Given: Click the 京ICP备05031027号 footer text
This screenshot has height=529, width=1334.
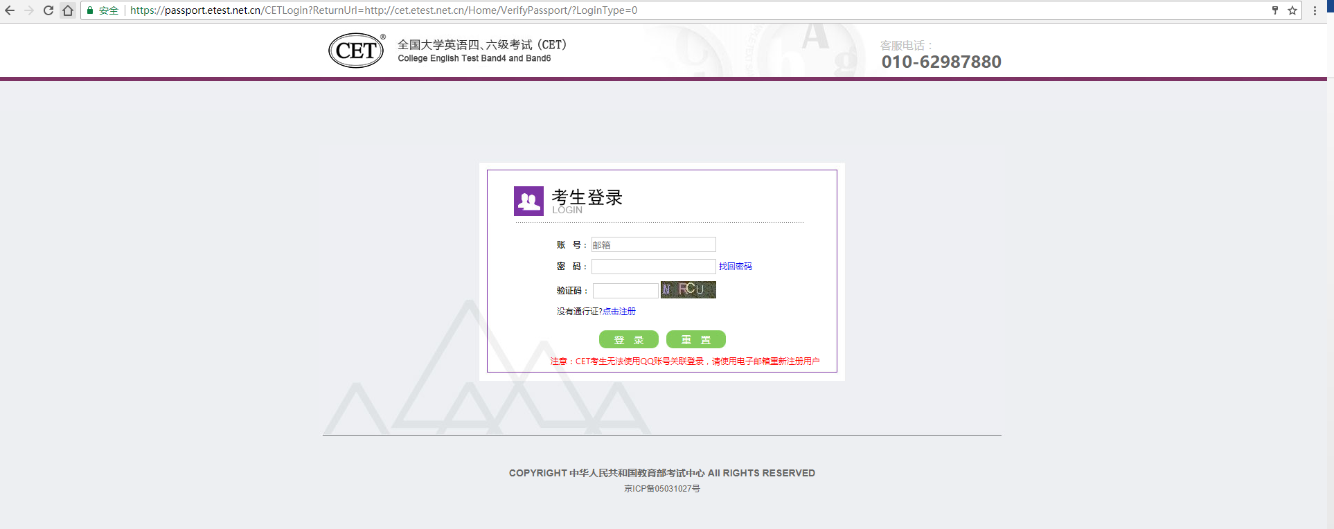Looking at the screenshot, I should coord(661,489).
